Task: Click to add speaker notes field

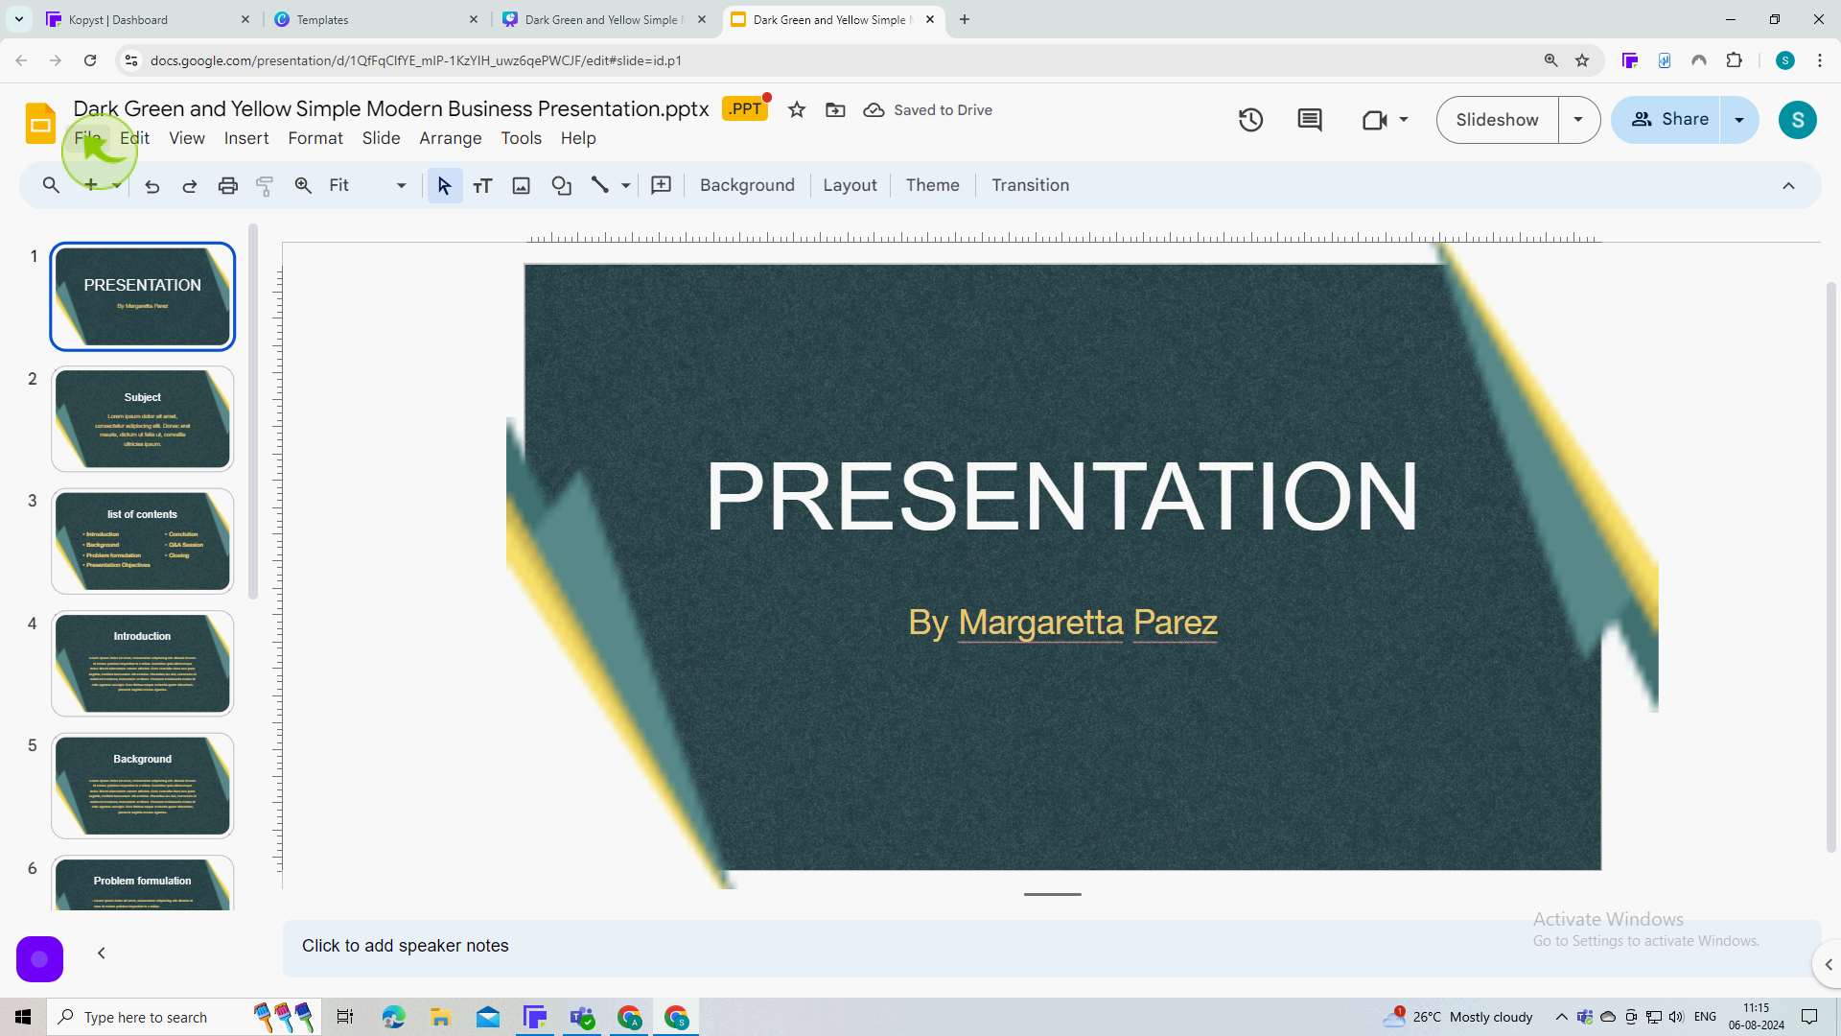Action: [1052, 947]
